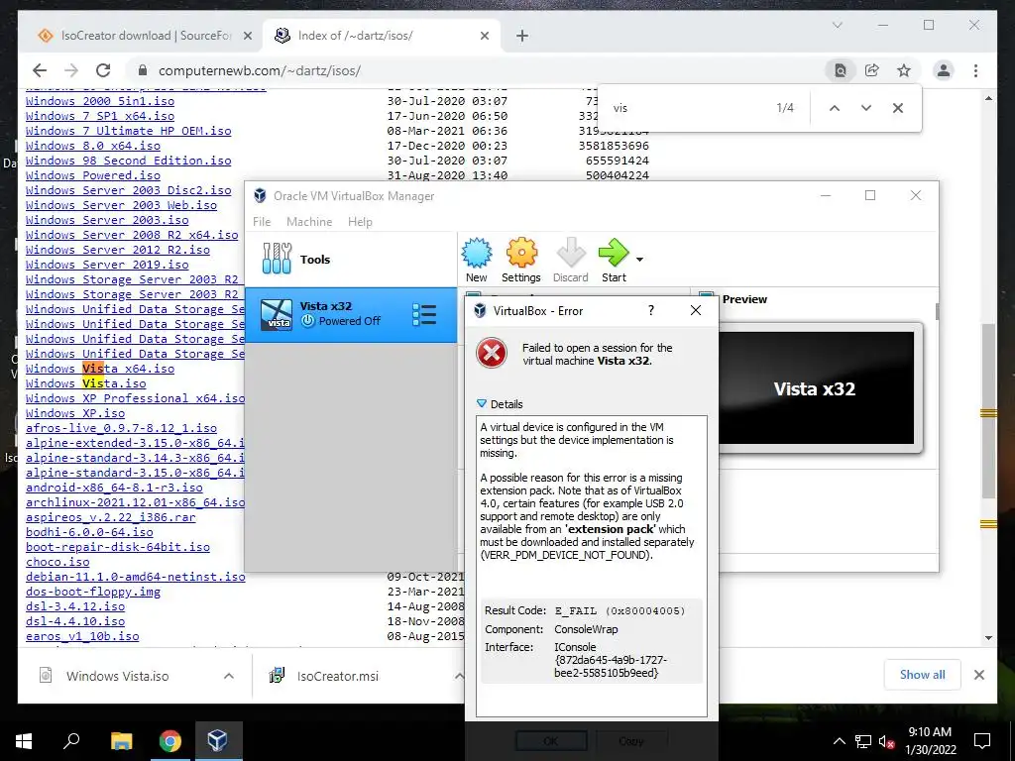Click the find bar text field
The width and height of the screenshot is (1015, 761).
tap(686, 108)
